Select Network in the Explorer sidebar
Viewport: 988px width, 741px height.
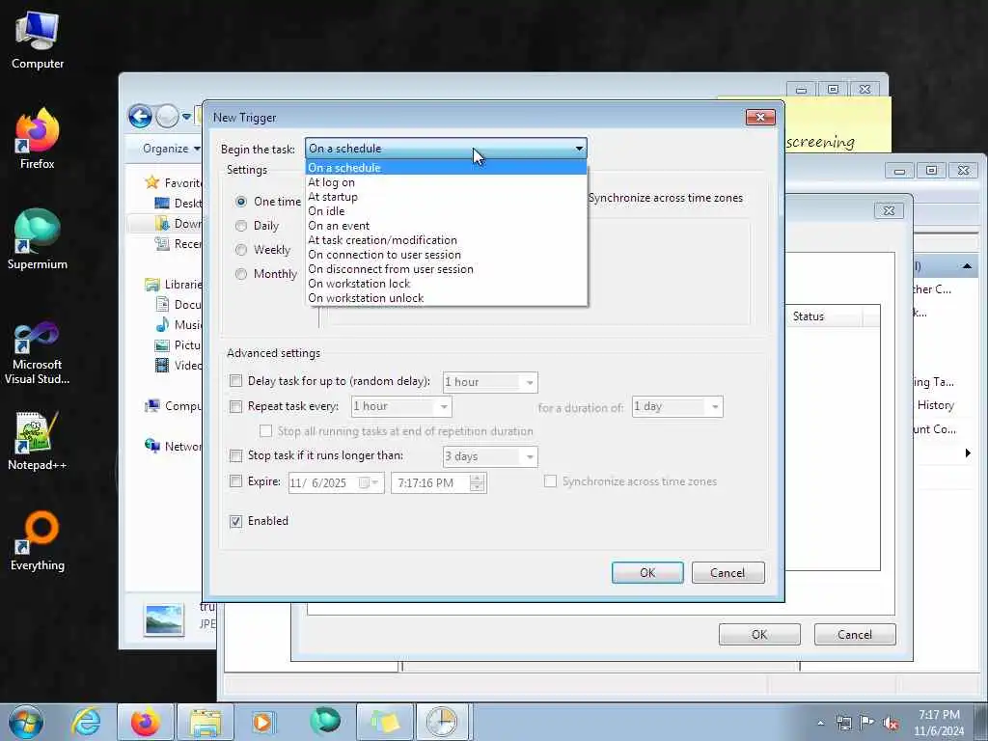coord(174,446)
